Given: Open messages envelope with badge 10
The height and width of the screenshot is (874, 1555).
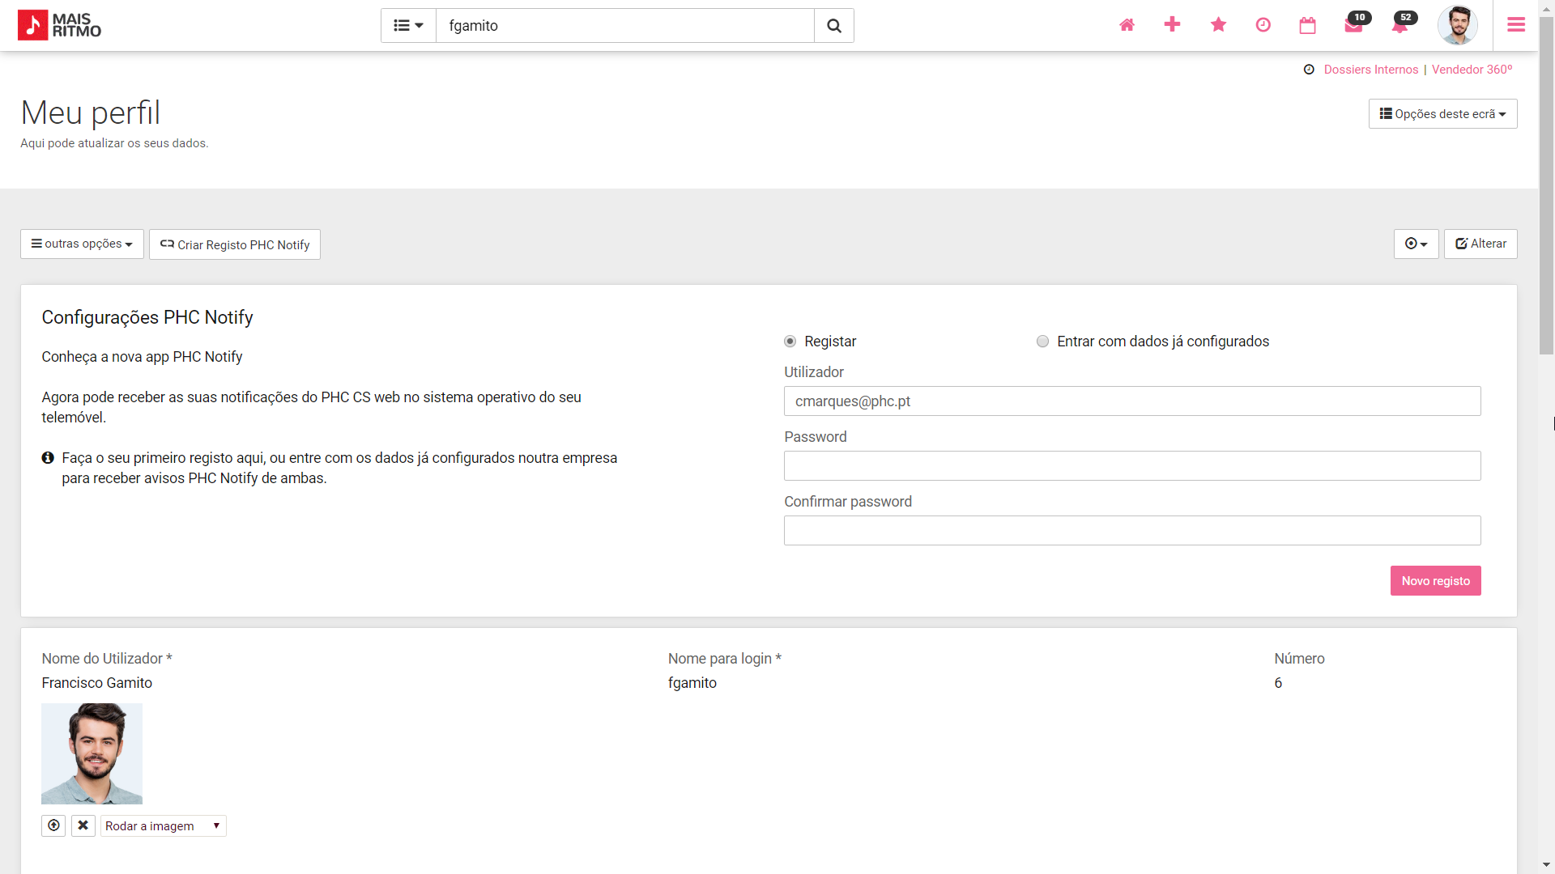Looking at the screenshot, I should click(x=1354, y=25).
